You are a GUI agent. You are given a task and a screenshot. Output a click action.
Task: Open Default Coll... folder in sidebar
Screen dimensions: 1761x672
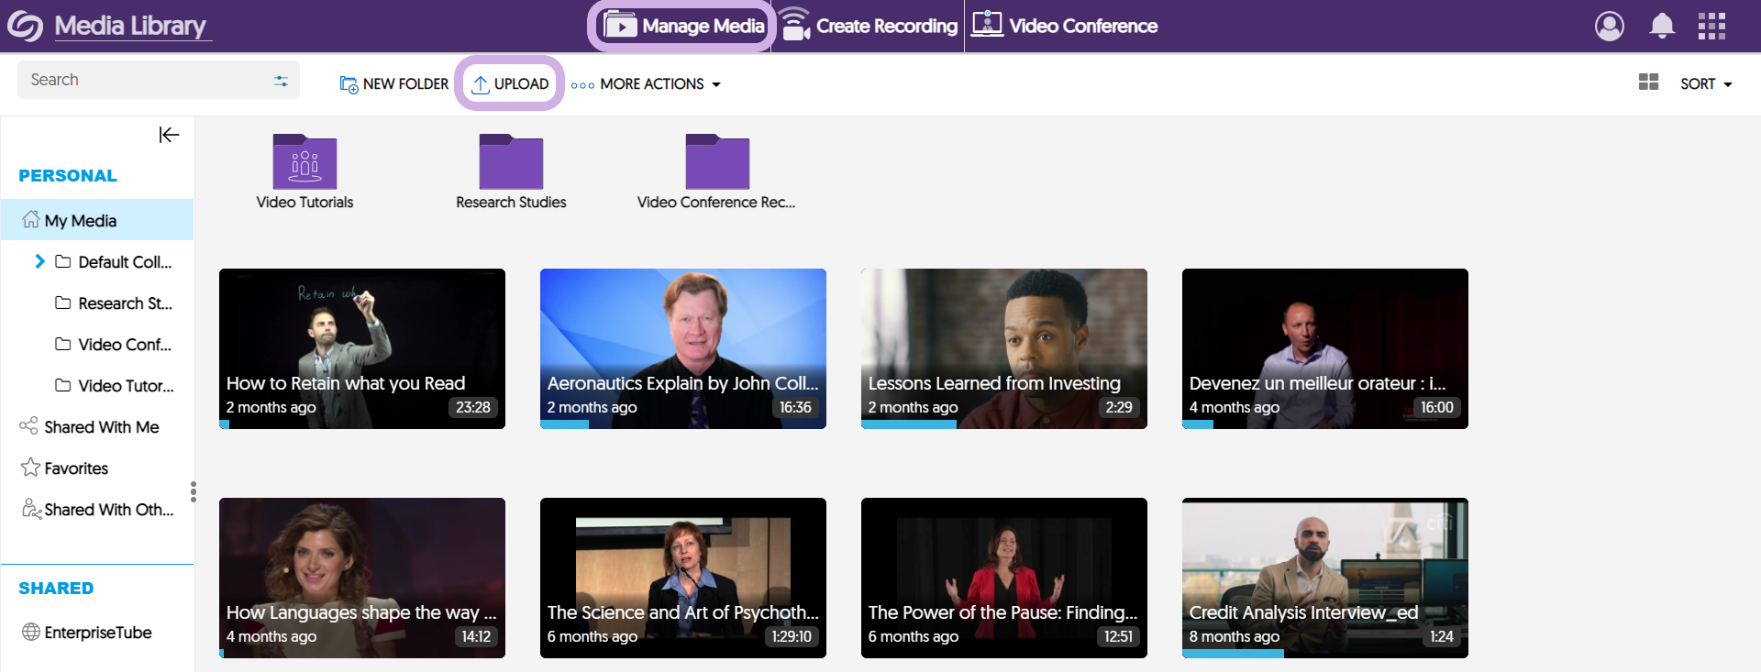point(114,261)
